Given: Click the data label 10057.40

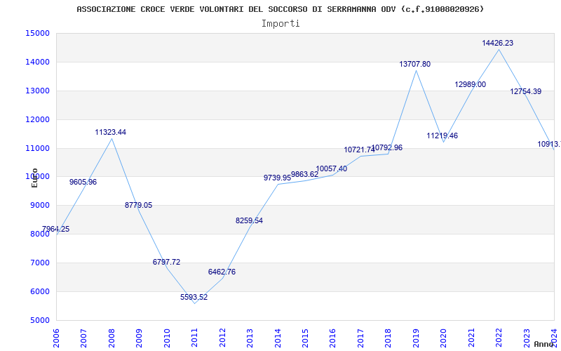Looking at the screenshot, I should click(x=331, y=168).
